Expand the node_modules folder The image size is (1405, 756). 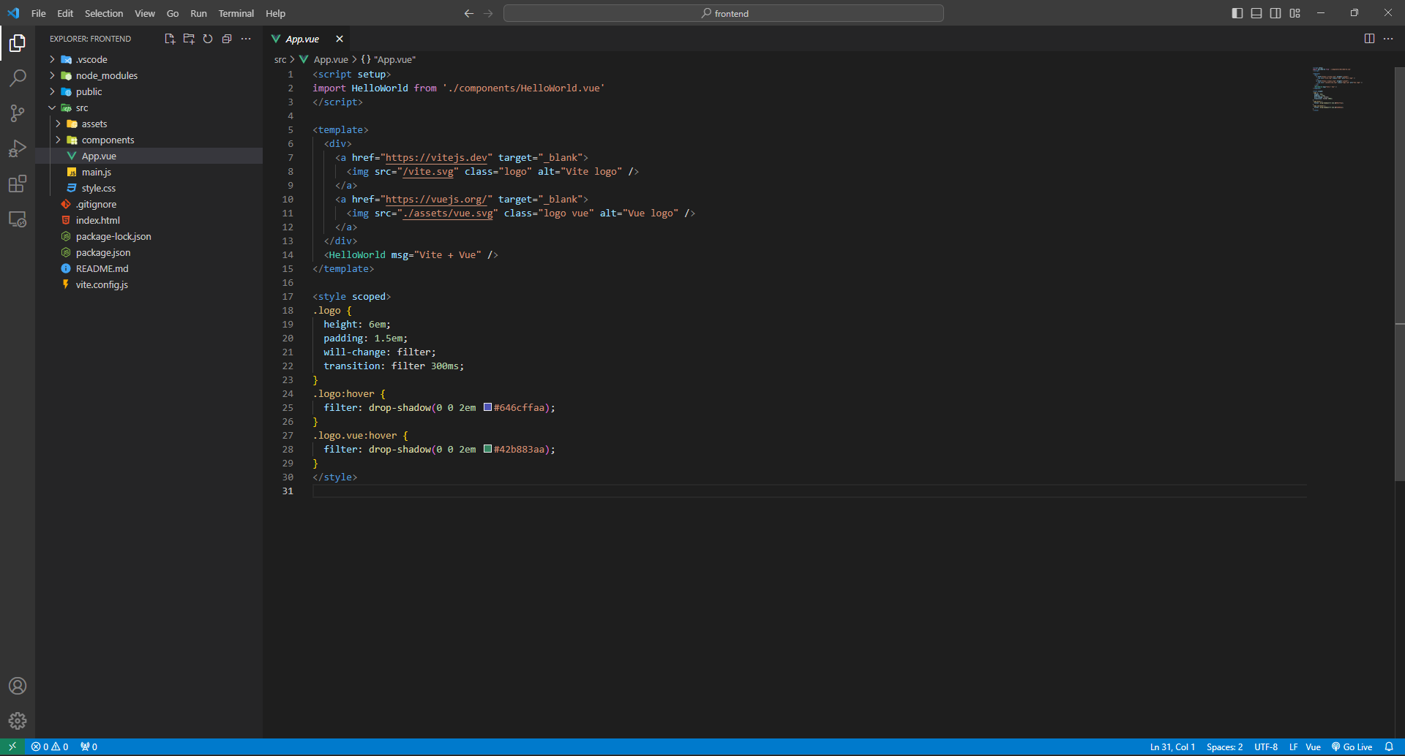106,75
